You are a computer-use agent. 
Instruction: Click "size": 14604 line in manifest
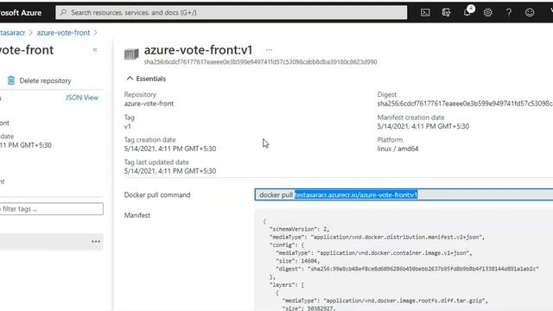pyautogui.click(x=297, y=261)
